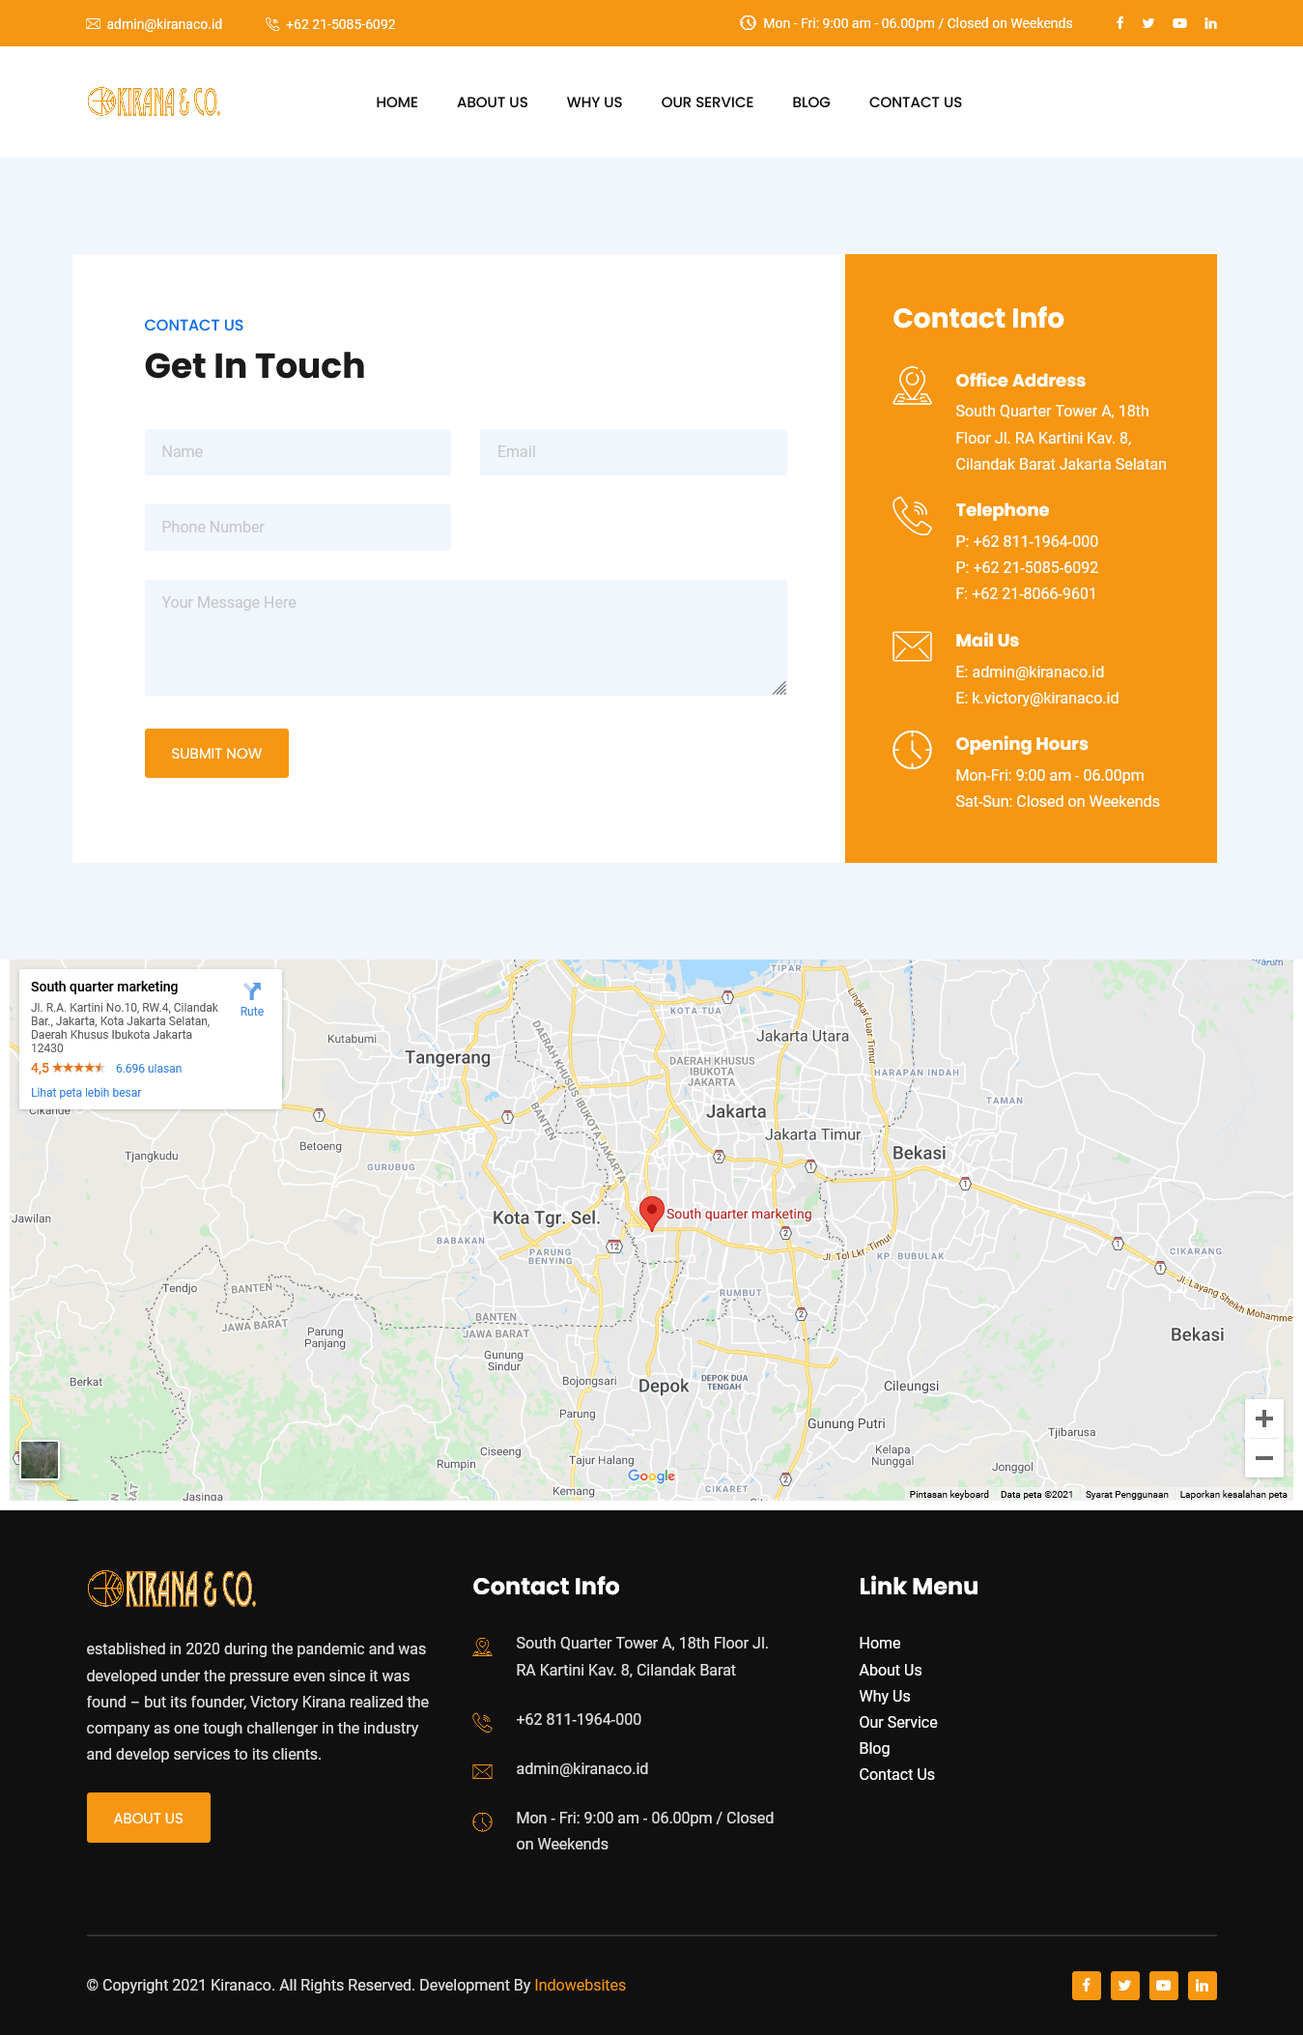Open YouTube from the top bar icon
Screen dimensions: 1303x2035
tap(1179, 23)
